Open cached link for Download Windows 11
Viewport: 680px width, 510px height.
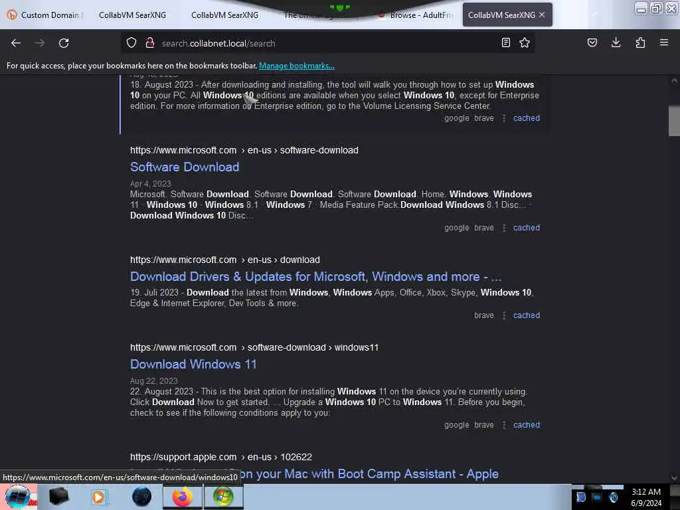point(527,425)
